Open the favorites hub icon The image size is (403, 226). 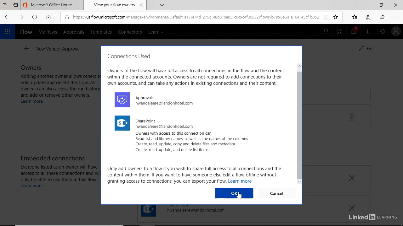click(355, 17)
